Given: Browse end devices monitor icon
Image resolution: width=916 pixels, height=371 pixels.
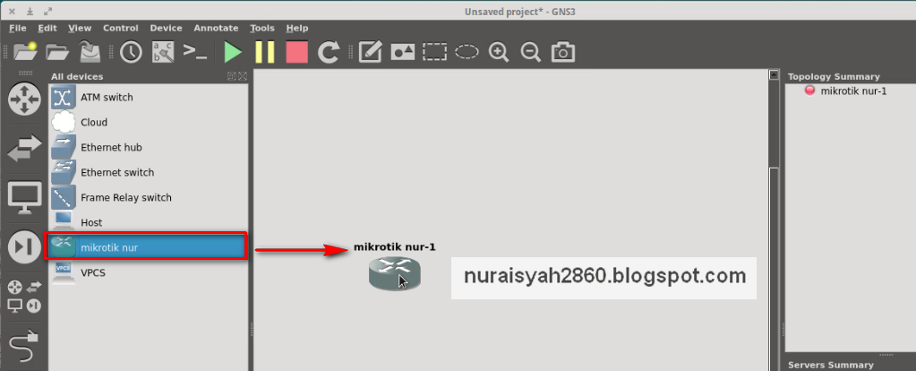Looking at the screenshot, I should [x=24, y=198].
